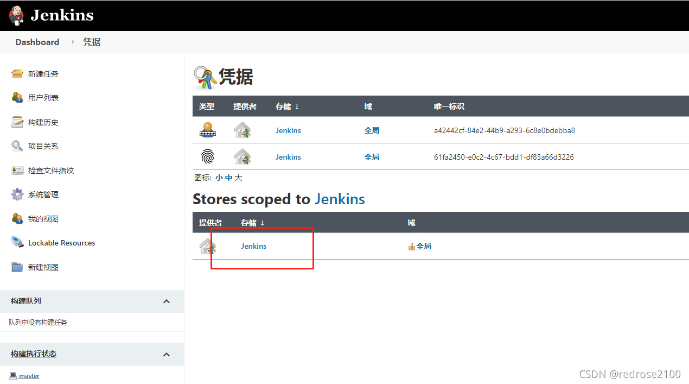Click username-password type icon in a42442cf row
The width and height of the screenshot is (689, 384).
point(207,130)
